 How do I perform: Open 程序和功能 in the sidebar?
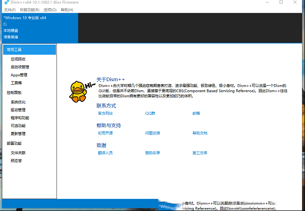[20, 118]
